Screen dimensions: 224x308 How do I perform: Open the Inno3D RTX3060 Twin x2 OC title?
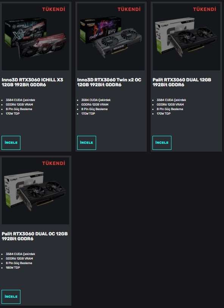pyautogui.click(x=109, y=82)
